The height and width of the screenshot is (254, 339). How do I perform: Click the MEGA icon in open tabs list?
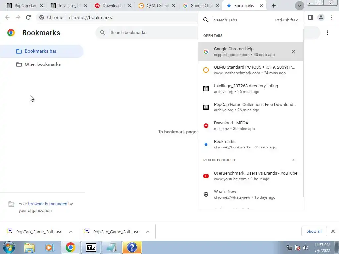pyautogui.click(x=206, y=126)
